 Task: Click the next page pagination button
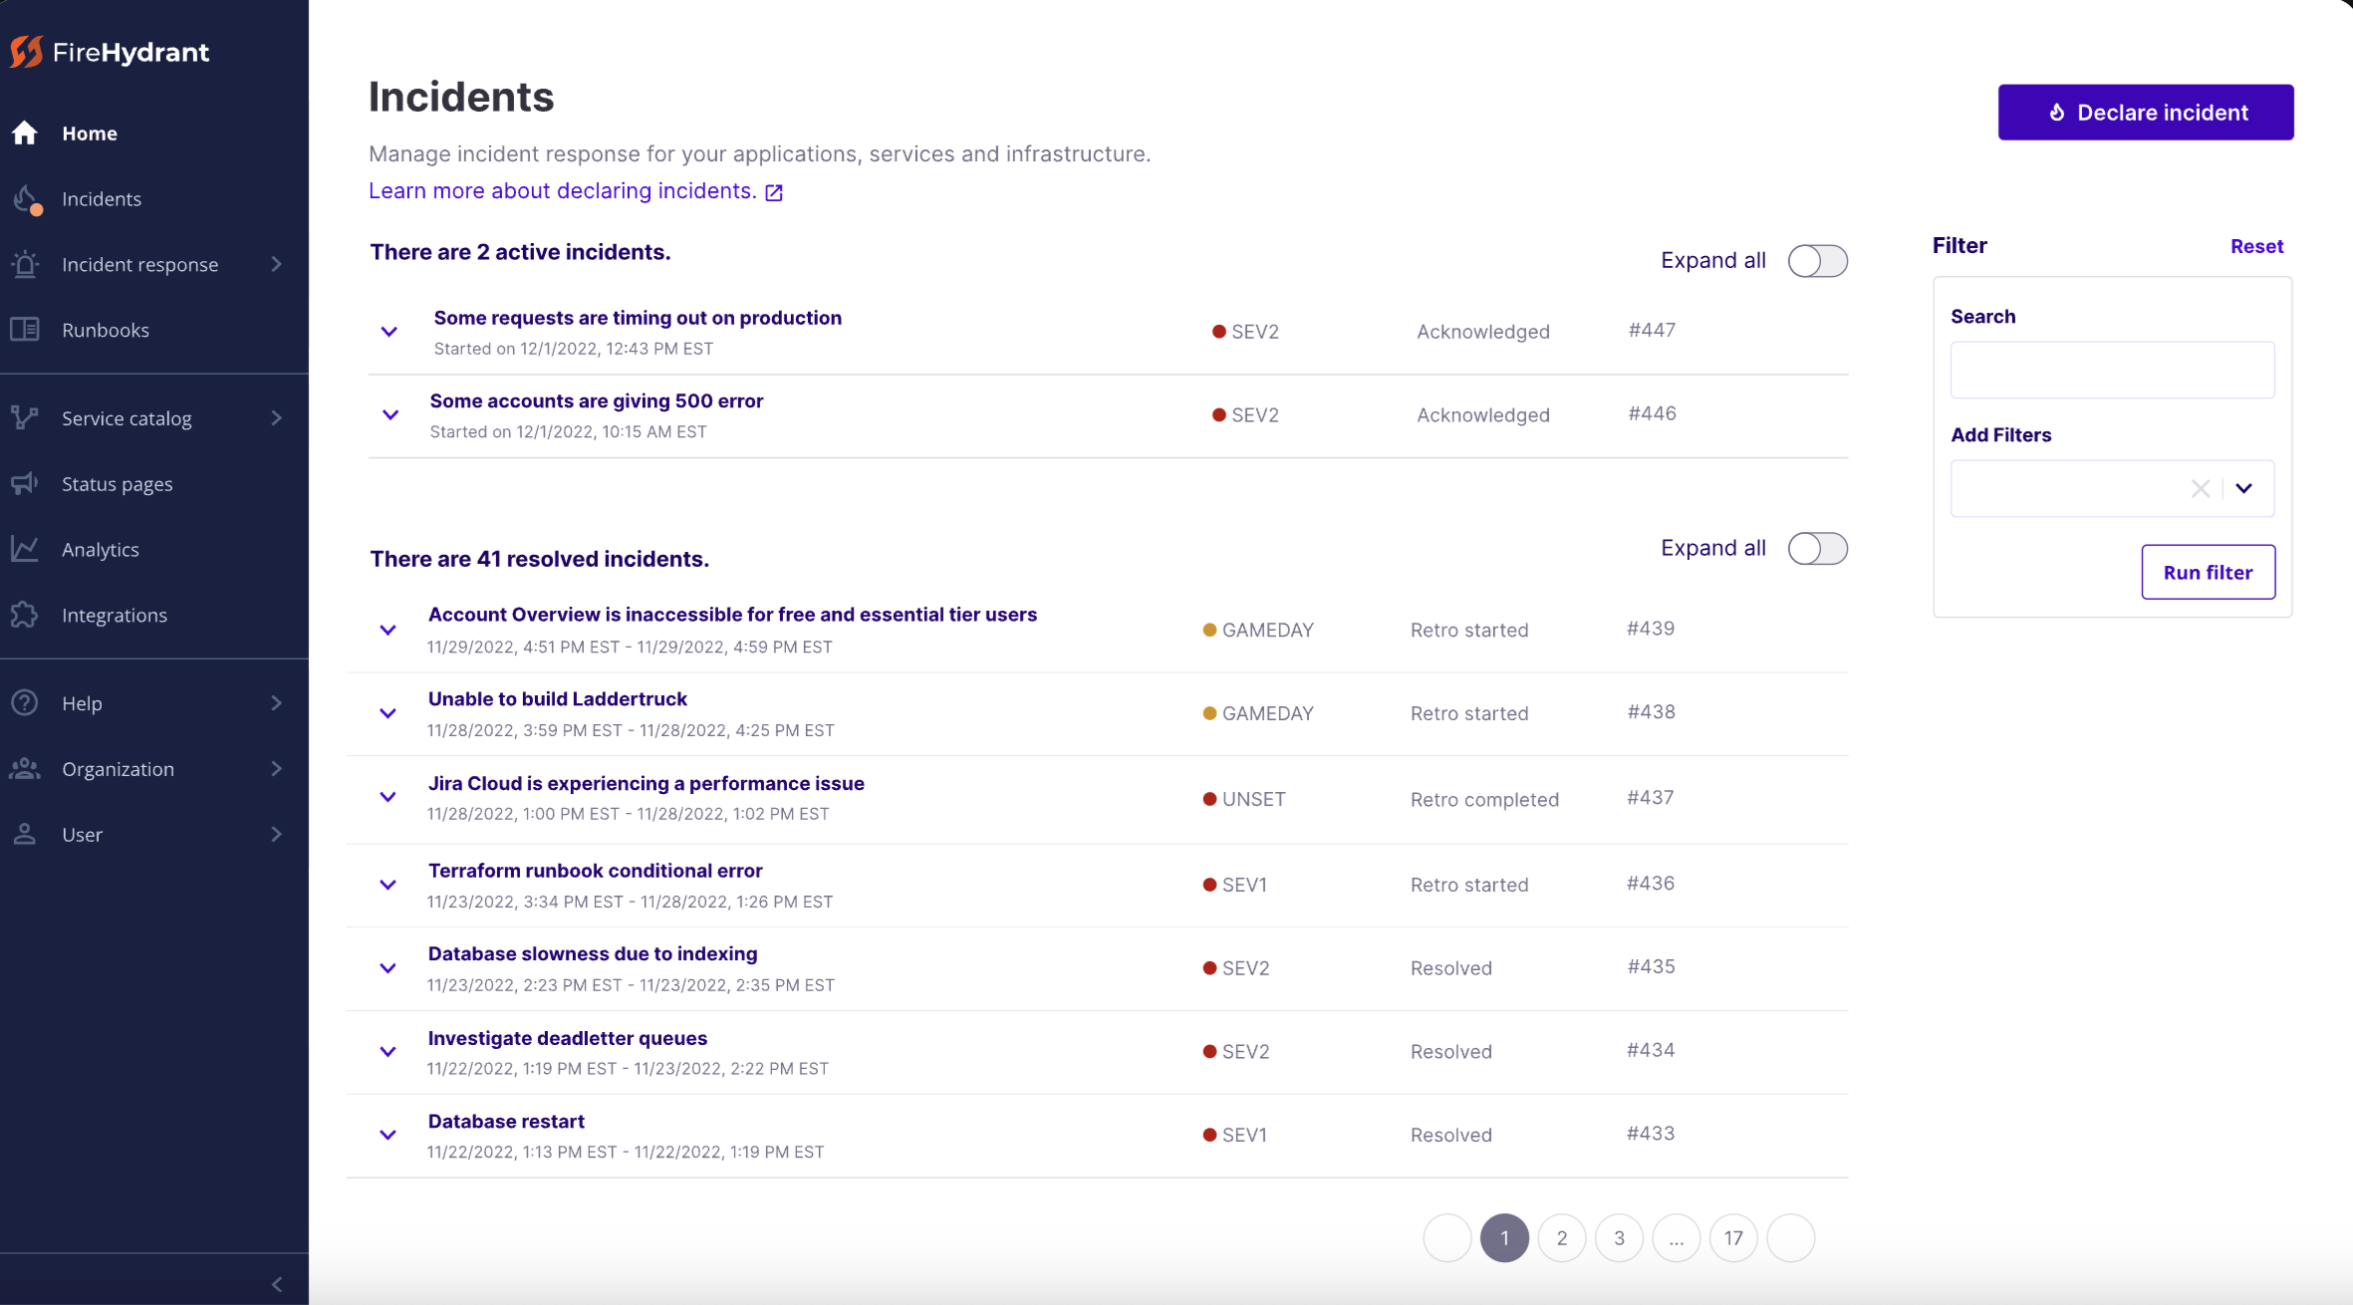tap(1791, 1238)
